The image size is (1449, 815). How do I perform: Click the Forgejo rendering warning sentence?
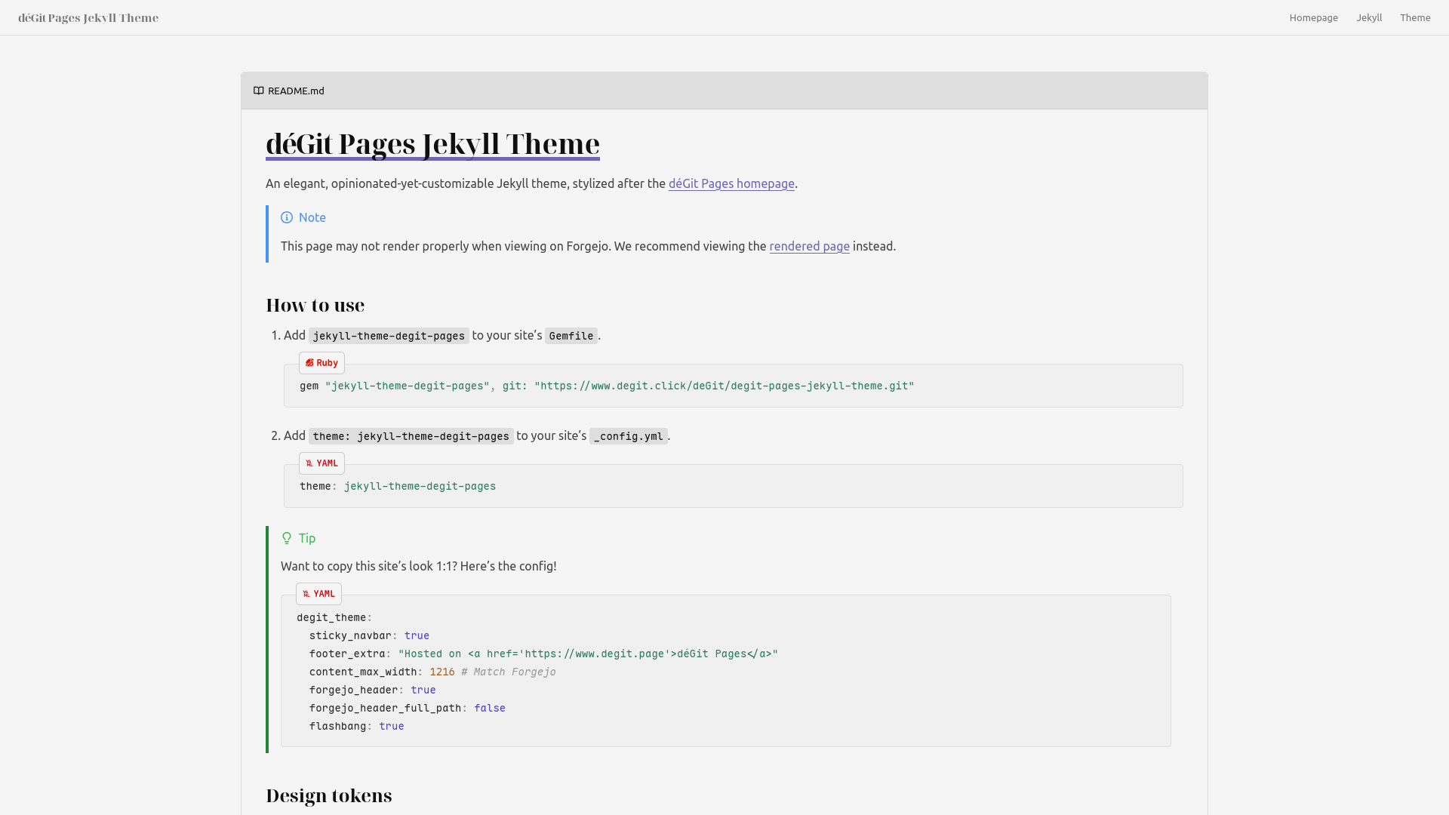click(x=588, y=246)
